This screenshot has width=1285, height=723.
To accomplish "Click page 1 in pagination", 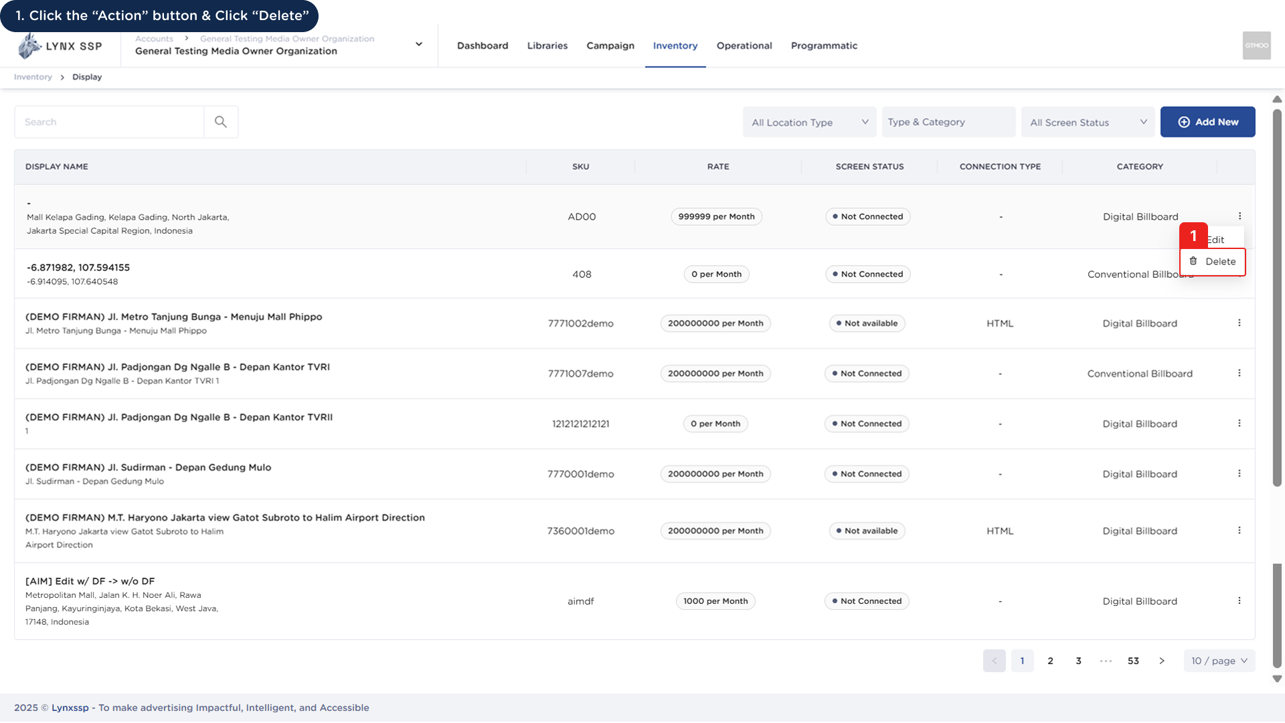I will (1022, 661).
